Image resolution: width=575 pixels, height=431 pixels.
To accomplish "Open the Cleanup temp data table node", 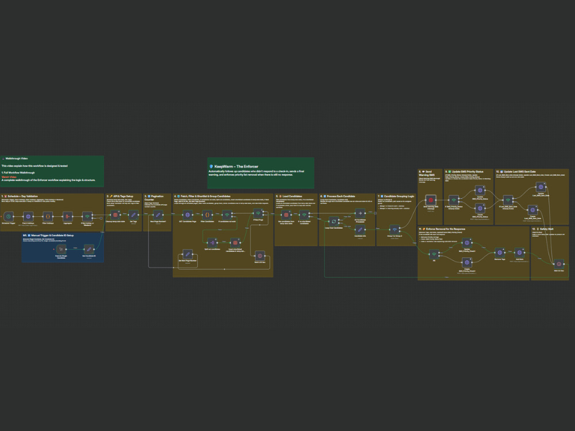I will (x=116, y=215).
